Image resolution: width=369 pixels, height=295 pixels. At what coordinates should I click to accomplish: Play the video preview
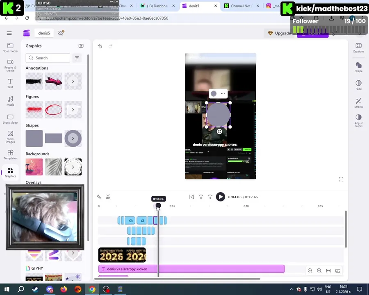(221, 197)
